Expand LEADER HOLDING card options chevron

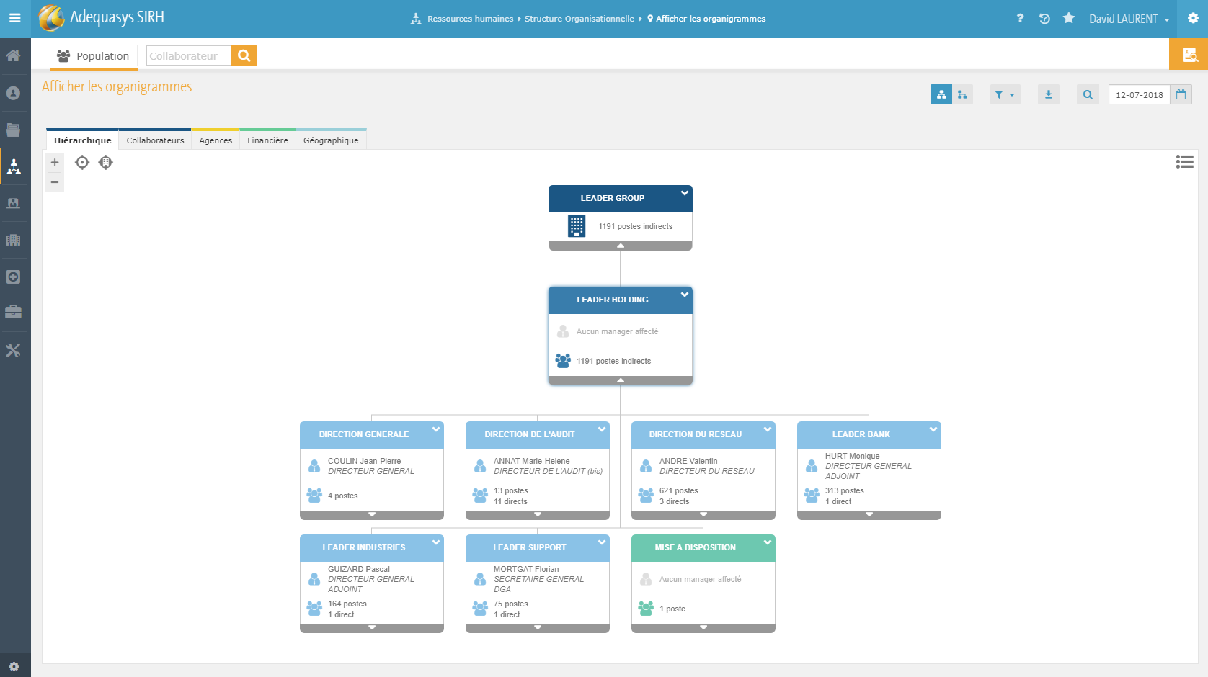pos(684,295)
